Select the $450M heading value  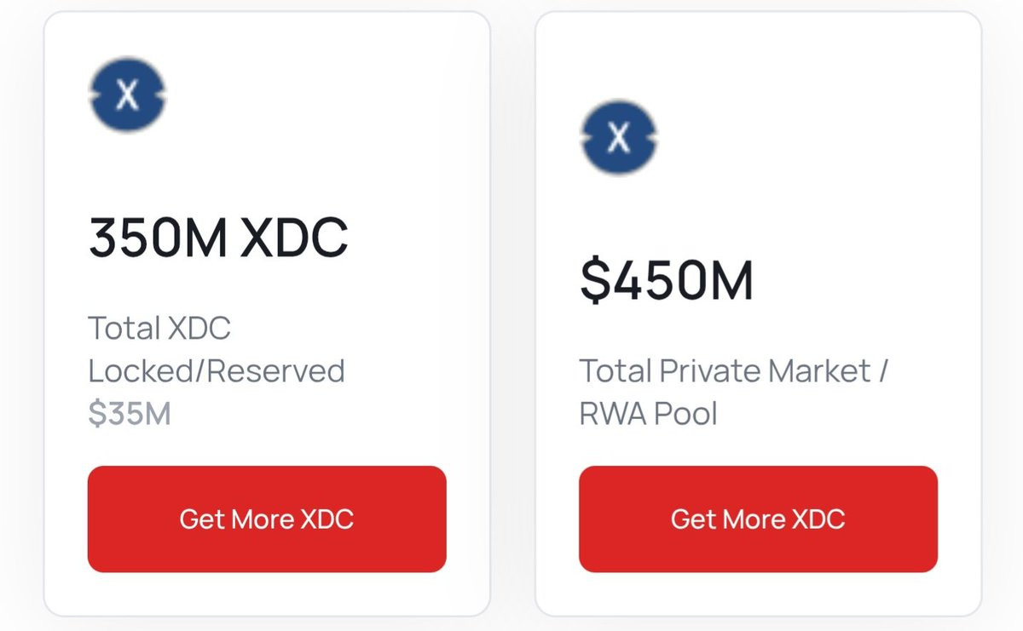(667, 281)
